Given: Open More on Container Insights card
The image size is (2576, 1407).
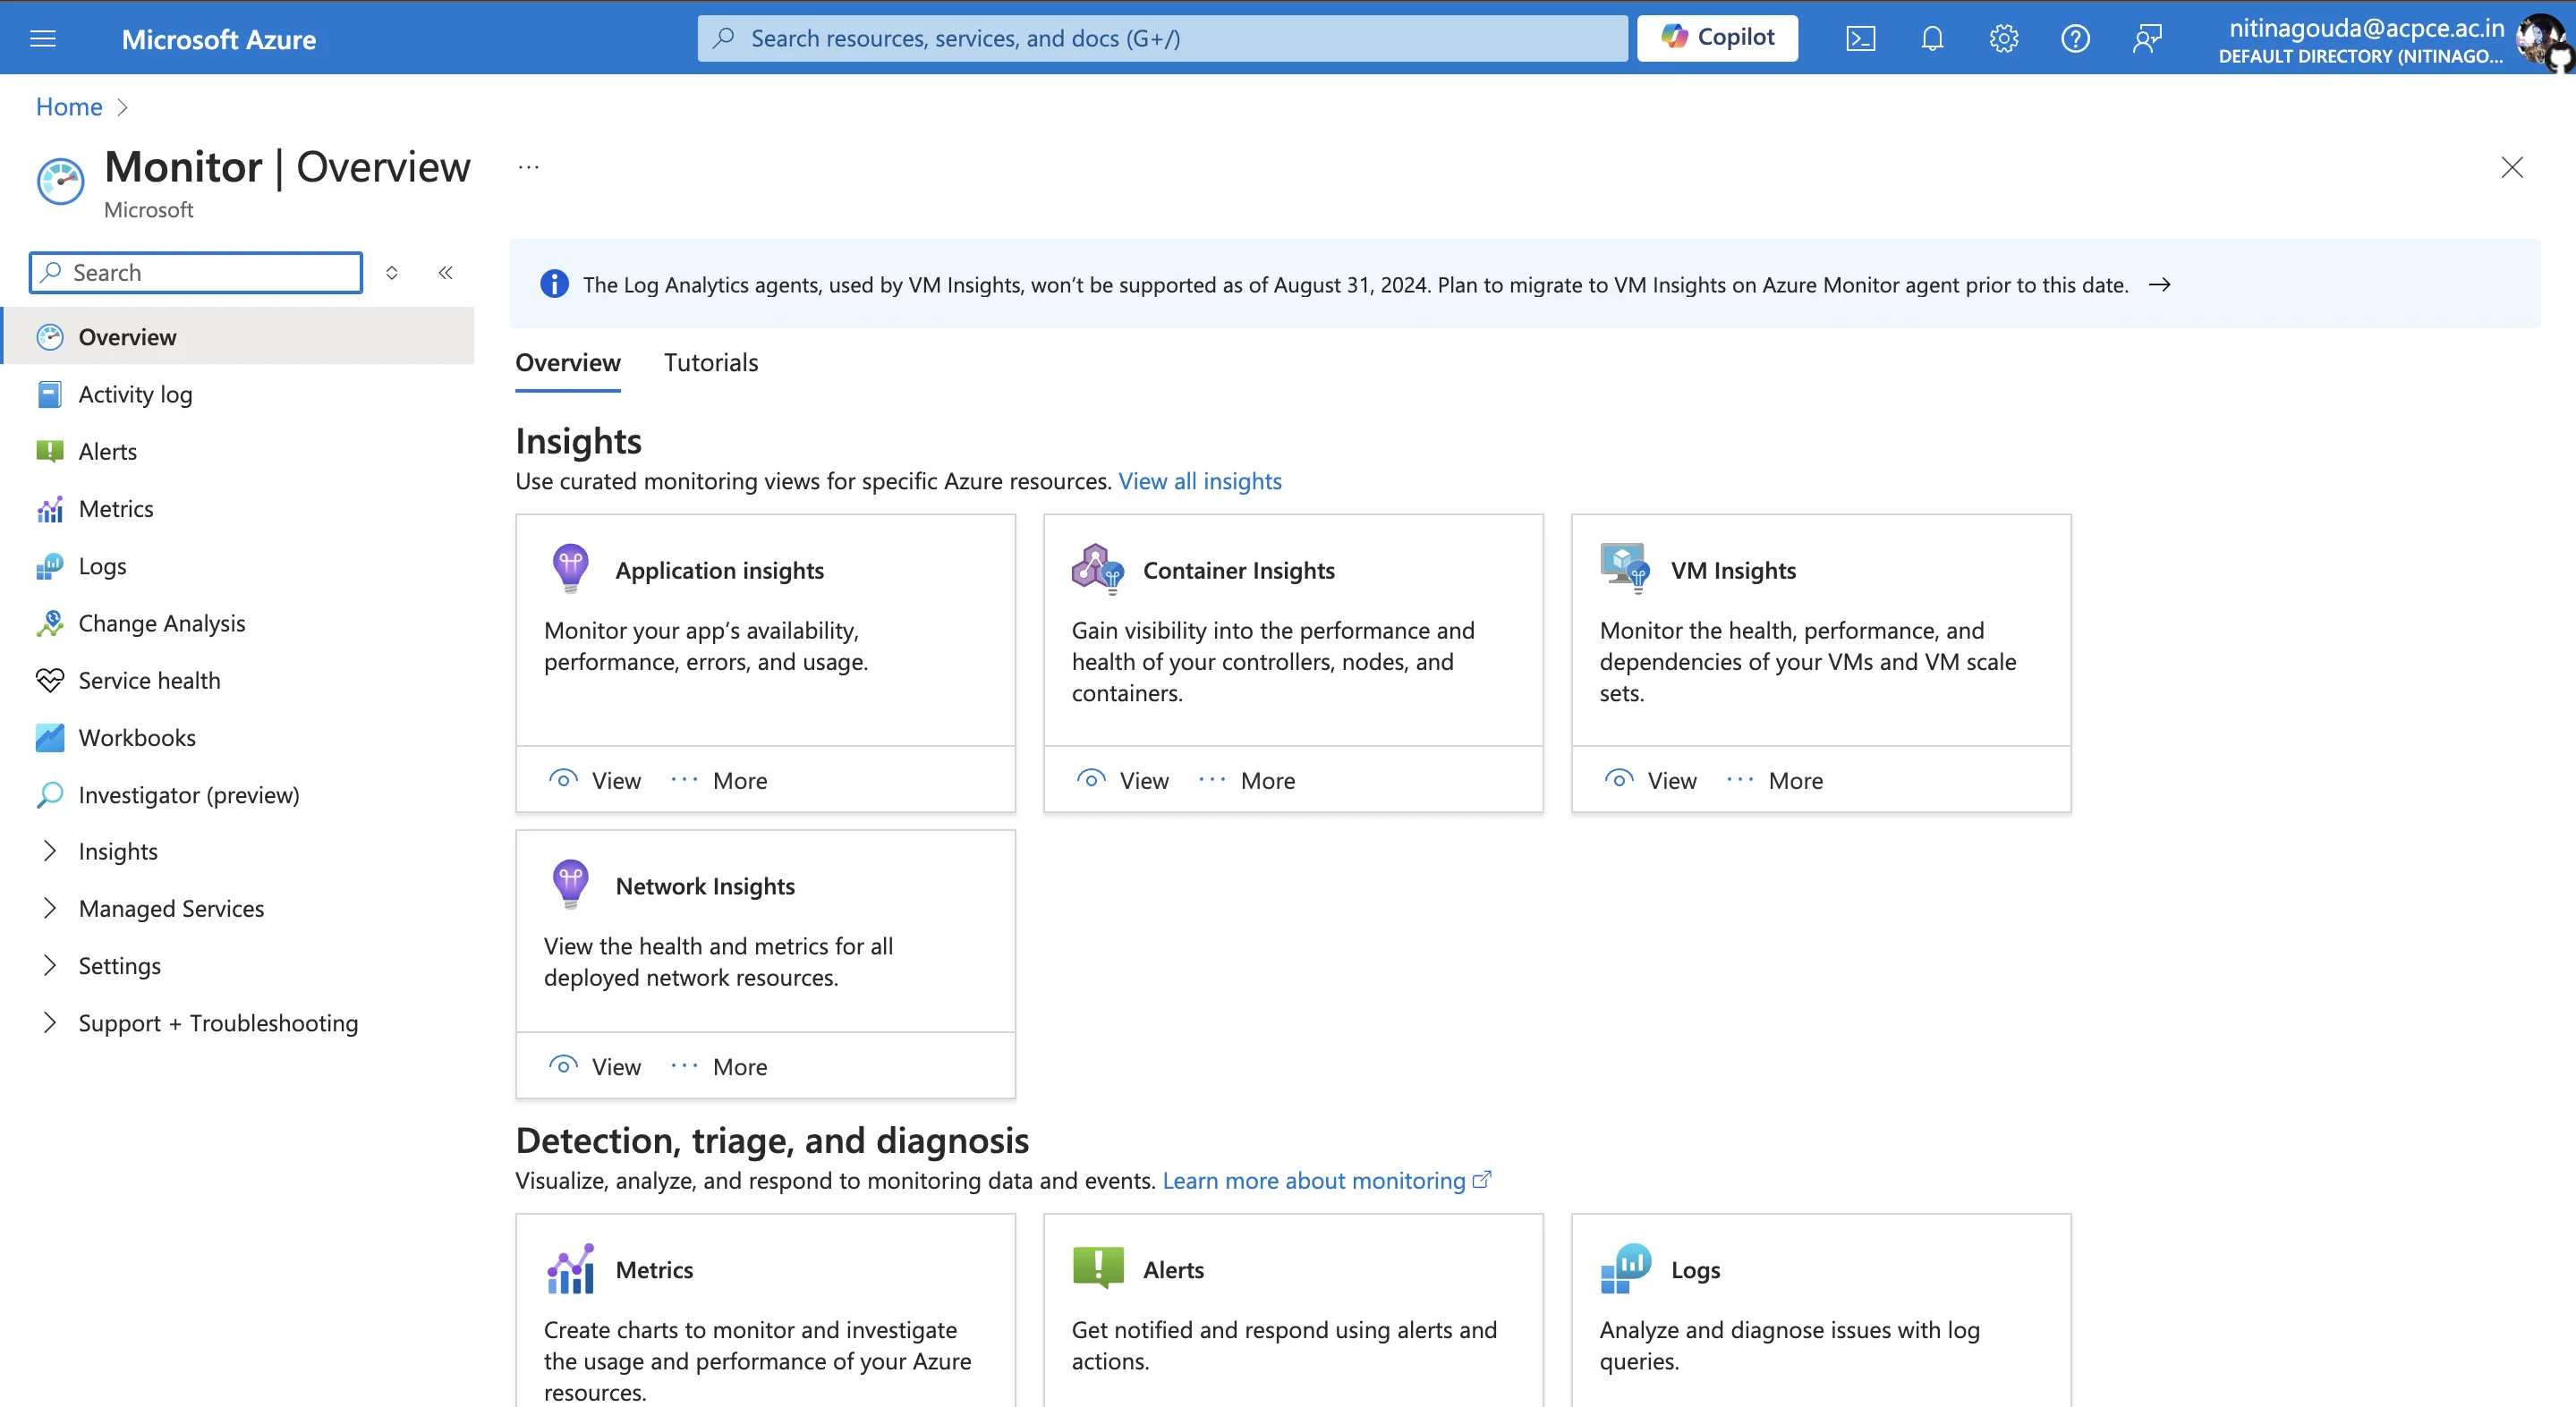Looking at the screenshot, I should pyautogui.click(x=1247, y=780).
